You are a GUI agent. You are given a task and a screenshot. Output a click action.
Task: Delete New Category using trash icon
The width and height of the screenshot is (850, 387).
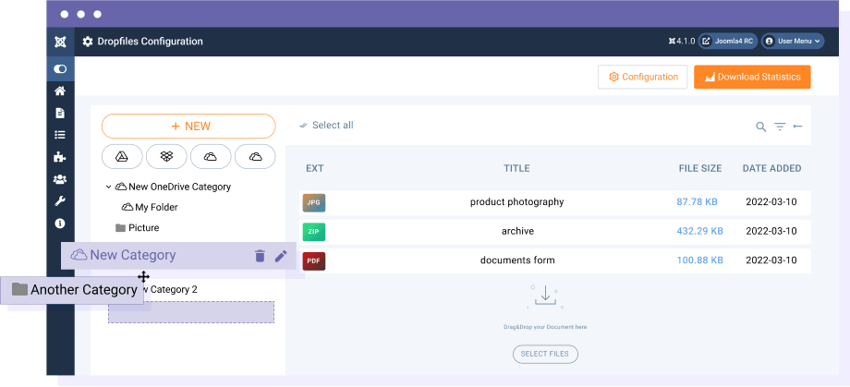pos(260,256)
